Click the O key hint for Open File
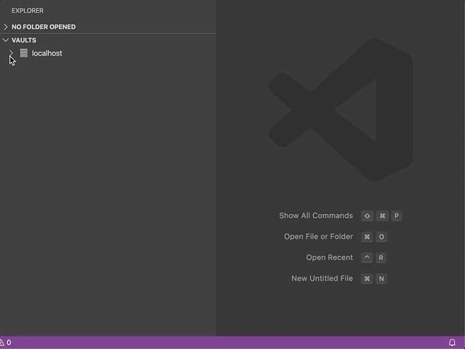This screenshot has width=465, height=349. tap(381, 237)
